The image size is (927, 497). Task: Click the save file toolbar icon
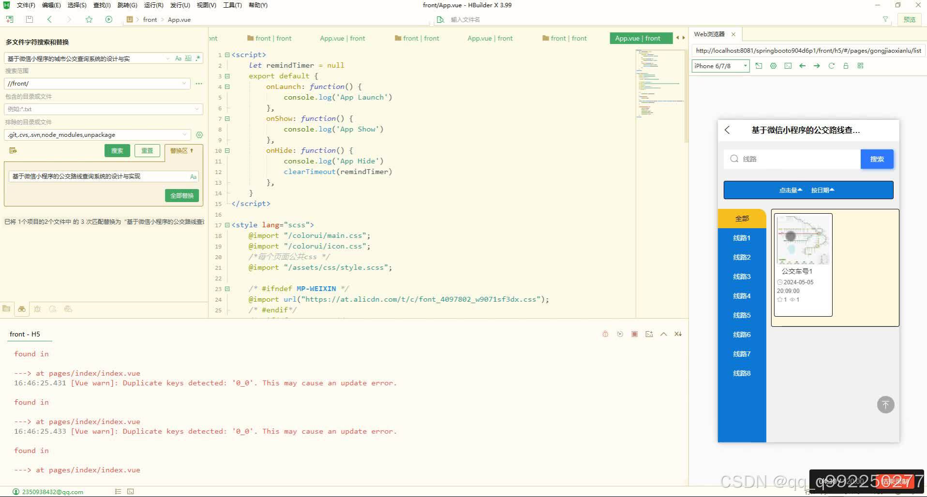click(x=30, y=19)
